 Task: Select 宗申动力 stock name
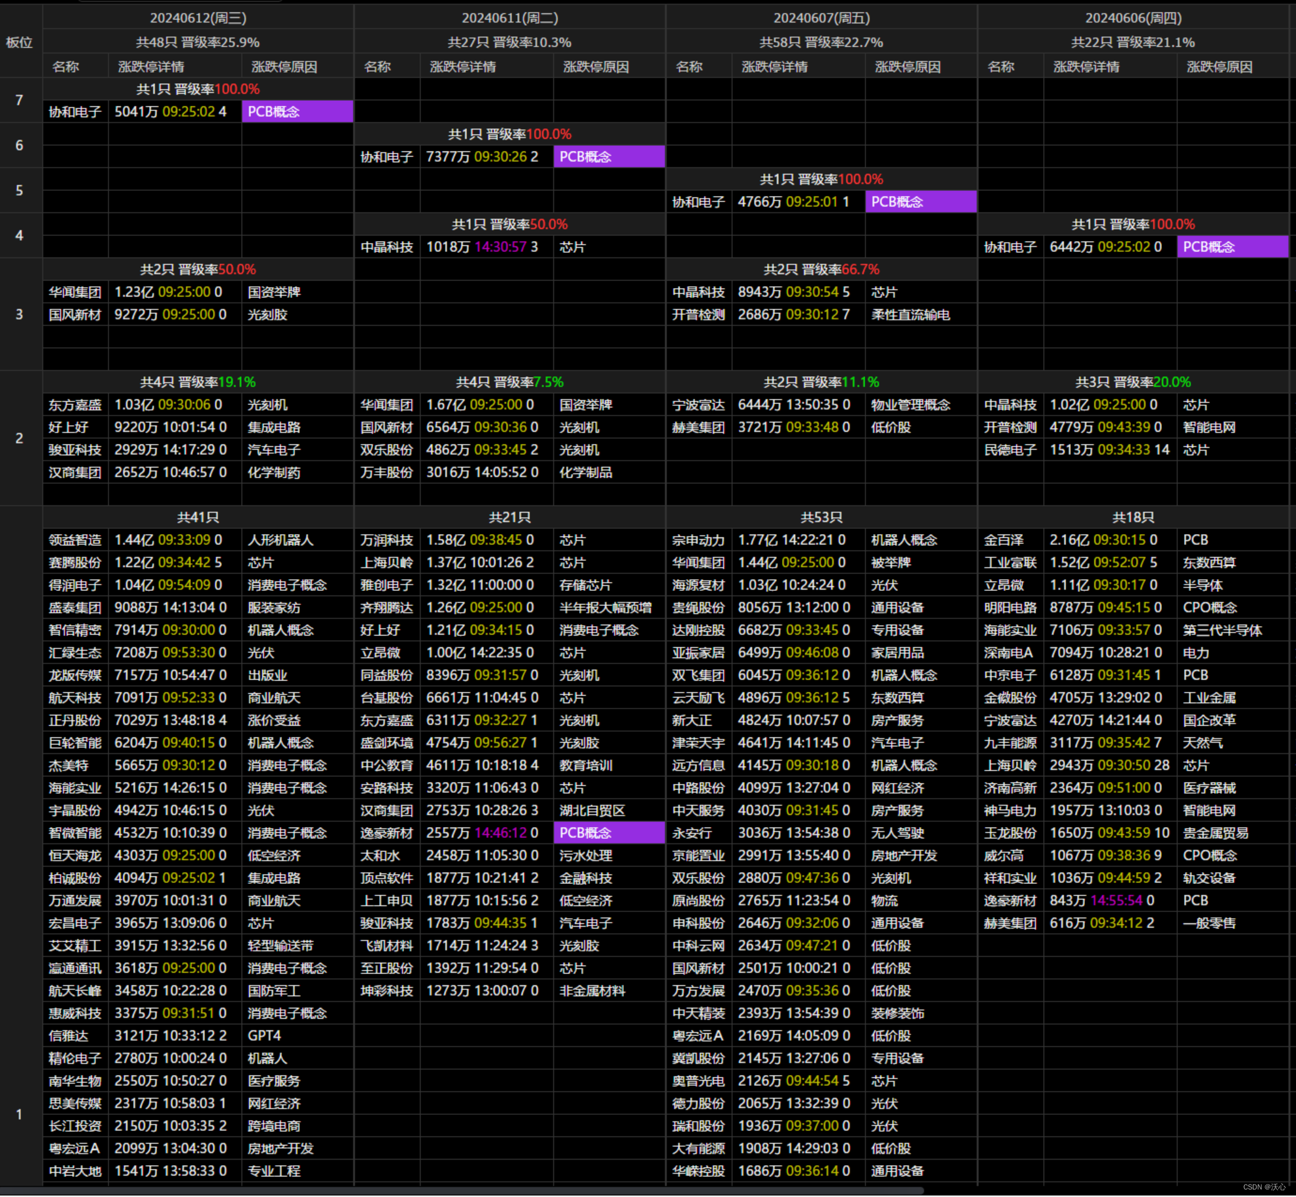[x=698, y=540]
